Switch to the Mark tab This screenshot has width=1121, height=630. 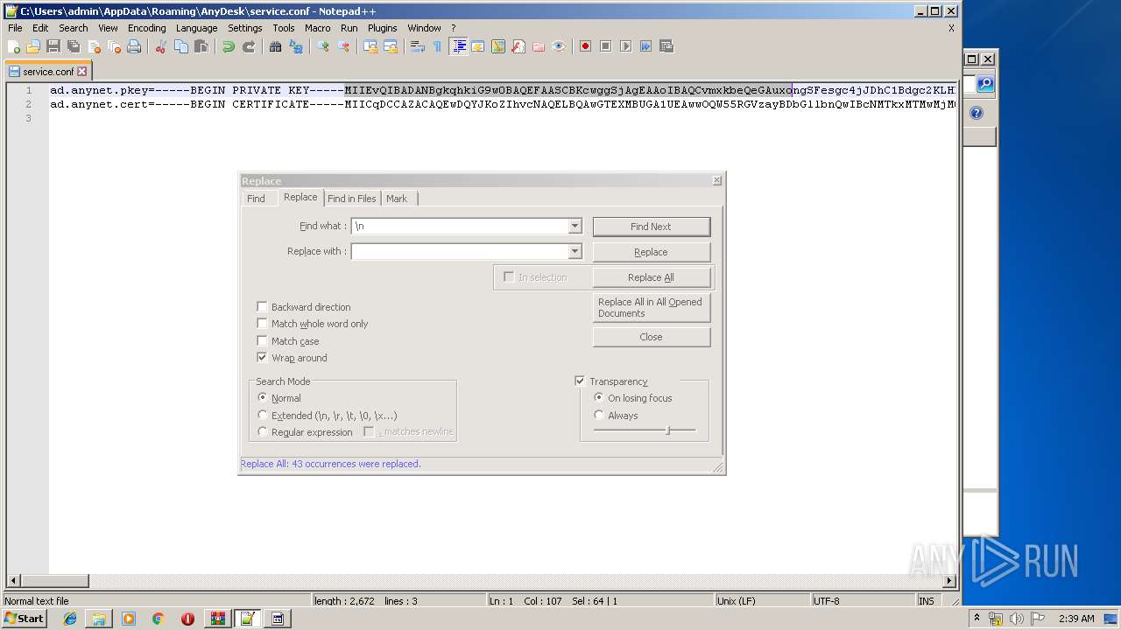tap(397, 199)
